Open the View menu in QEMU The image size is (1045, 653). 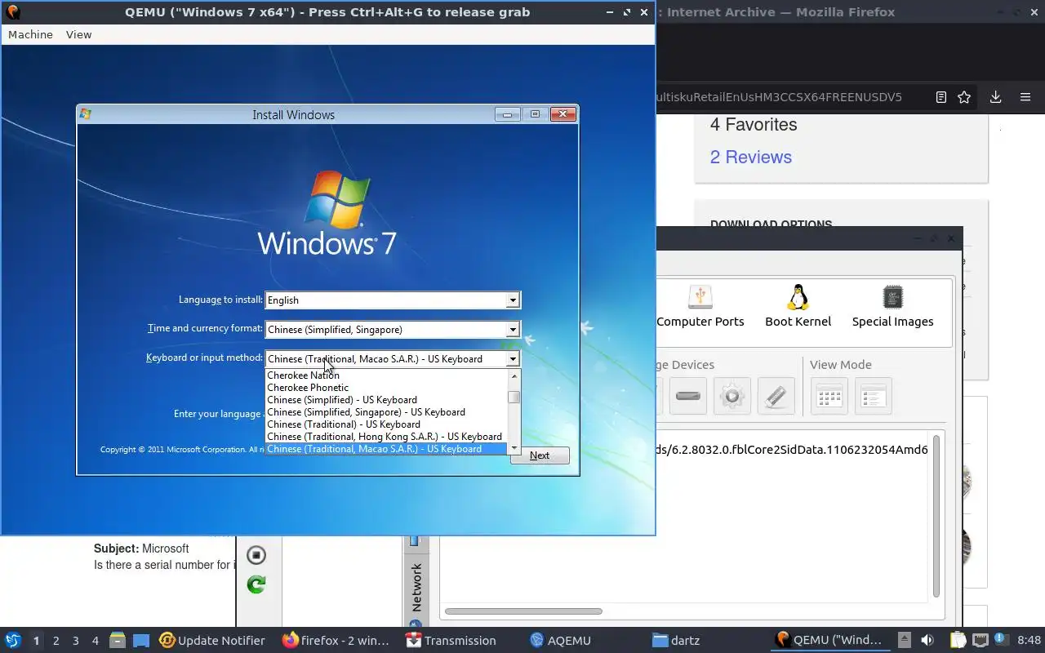tap(78, 34)
